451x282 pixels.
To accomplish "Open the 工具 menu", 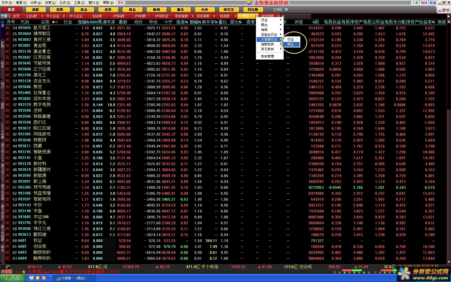I will 79,3.
